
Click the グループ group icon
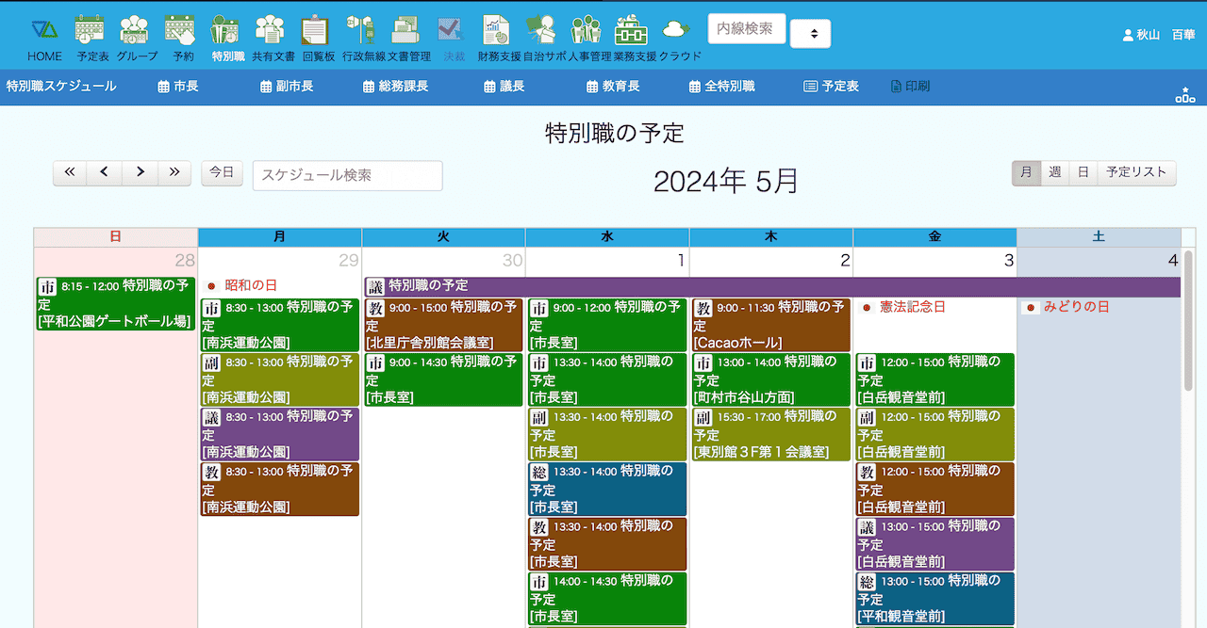pos(135,30)
